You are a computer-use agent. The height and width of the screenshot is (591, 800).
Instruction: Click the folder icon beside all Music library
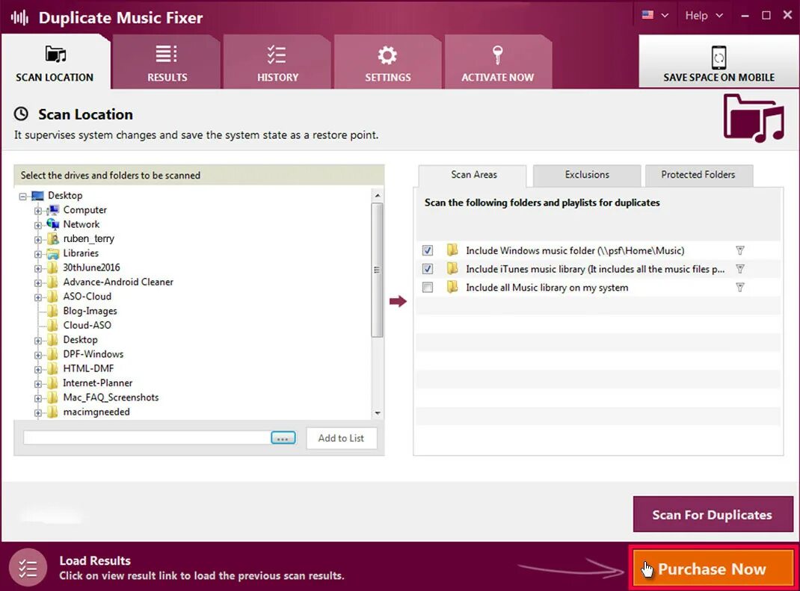click(x=452, y=287)
